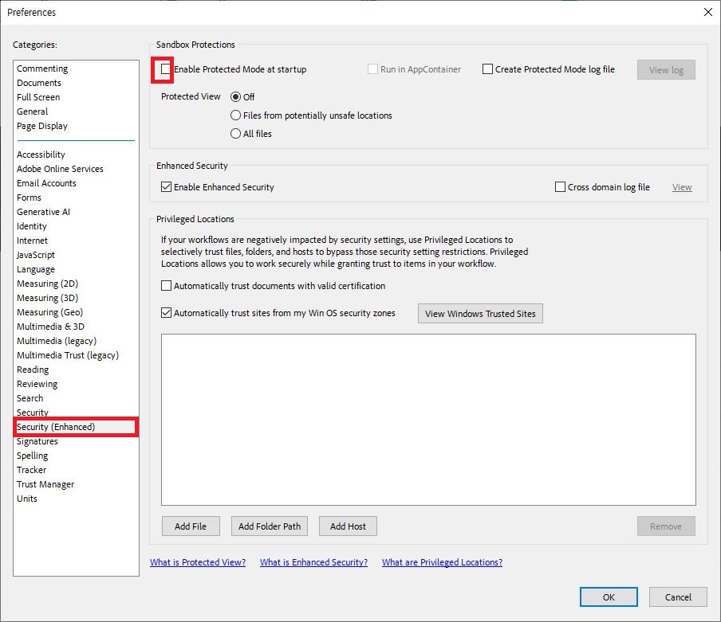Open Multimedia (legacy) category

coord(57,341)
